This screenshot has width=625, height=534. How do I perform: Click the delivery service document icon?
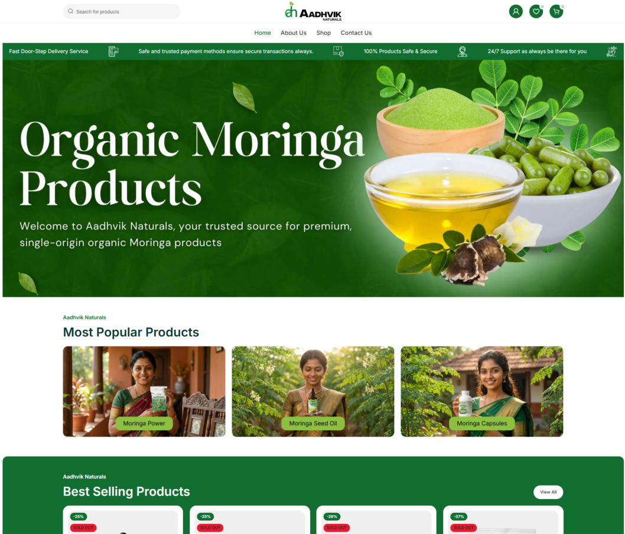113,51
